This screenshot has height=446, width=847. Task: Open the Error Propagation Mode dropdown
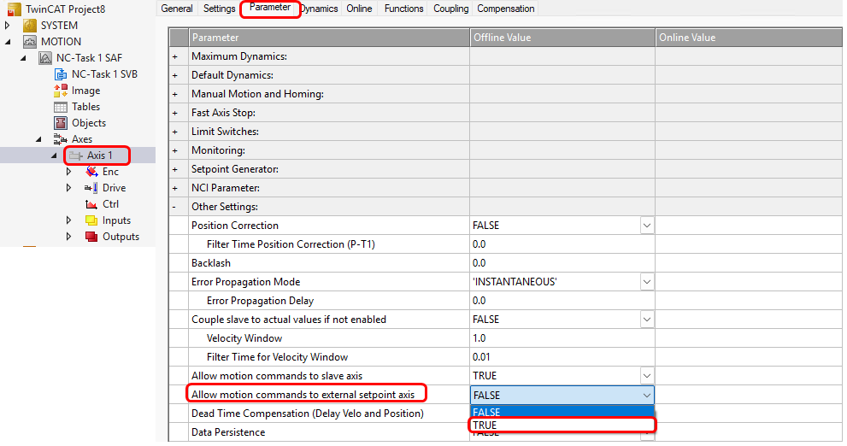point(647,282)
